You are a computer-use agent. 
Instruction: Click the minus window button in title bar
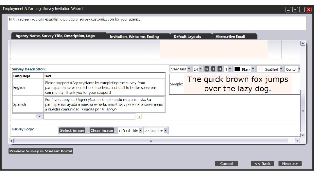coord(302,9)
